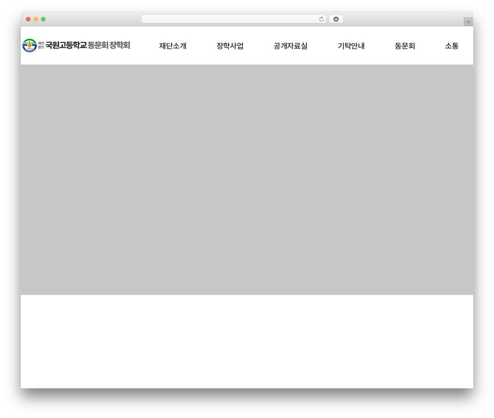Open the 재단소개 menu
Image resolution: width=494 pixels, height=418 pixels.
[173, 46]
